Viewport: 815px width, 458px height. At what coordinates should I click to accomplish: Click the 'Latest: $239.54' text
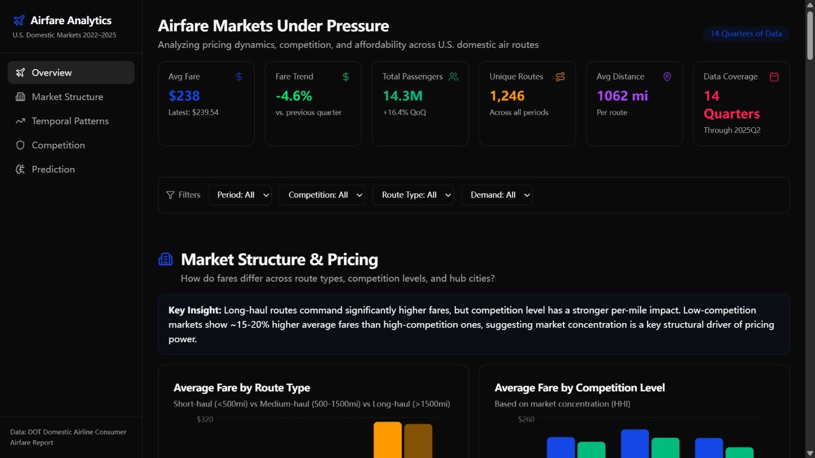tap(194, 112)
